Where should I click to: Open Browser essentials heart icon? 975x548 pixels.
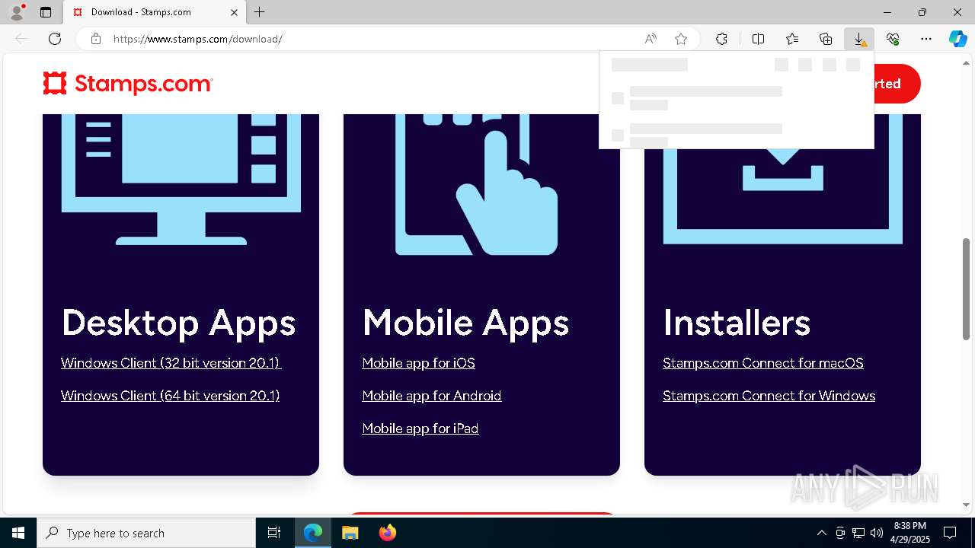point(893,39)
